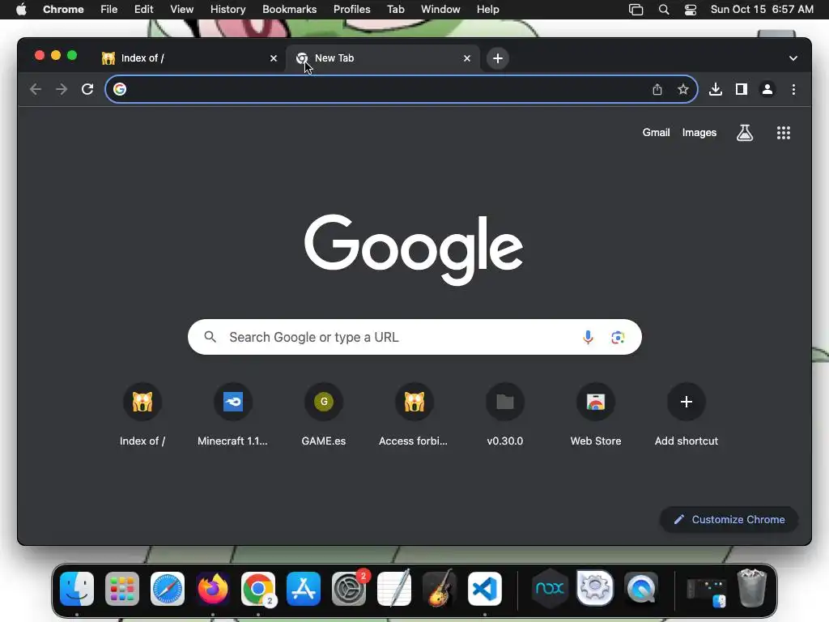829x622 pixels.
Task: Open TextEdit from the Dock
Action: [x=394, y=589]
